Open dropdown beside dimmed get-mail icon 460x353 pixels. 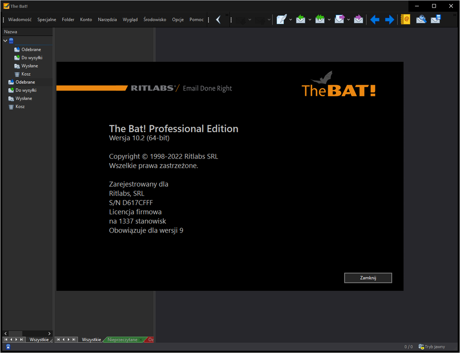(x=250, y=19)
